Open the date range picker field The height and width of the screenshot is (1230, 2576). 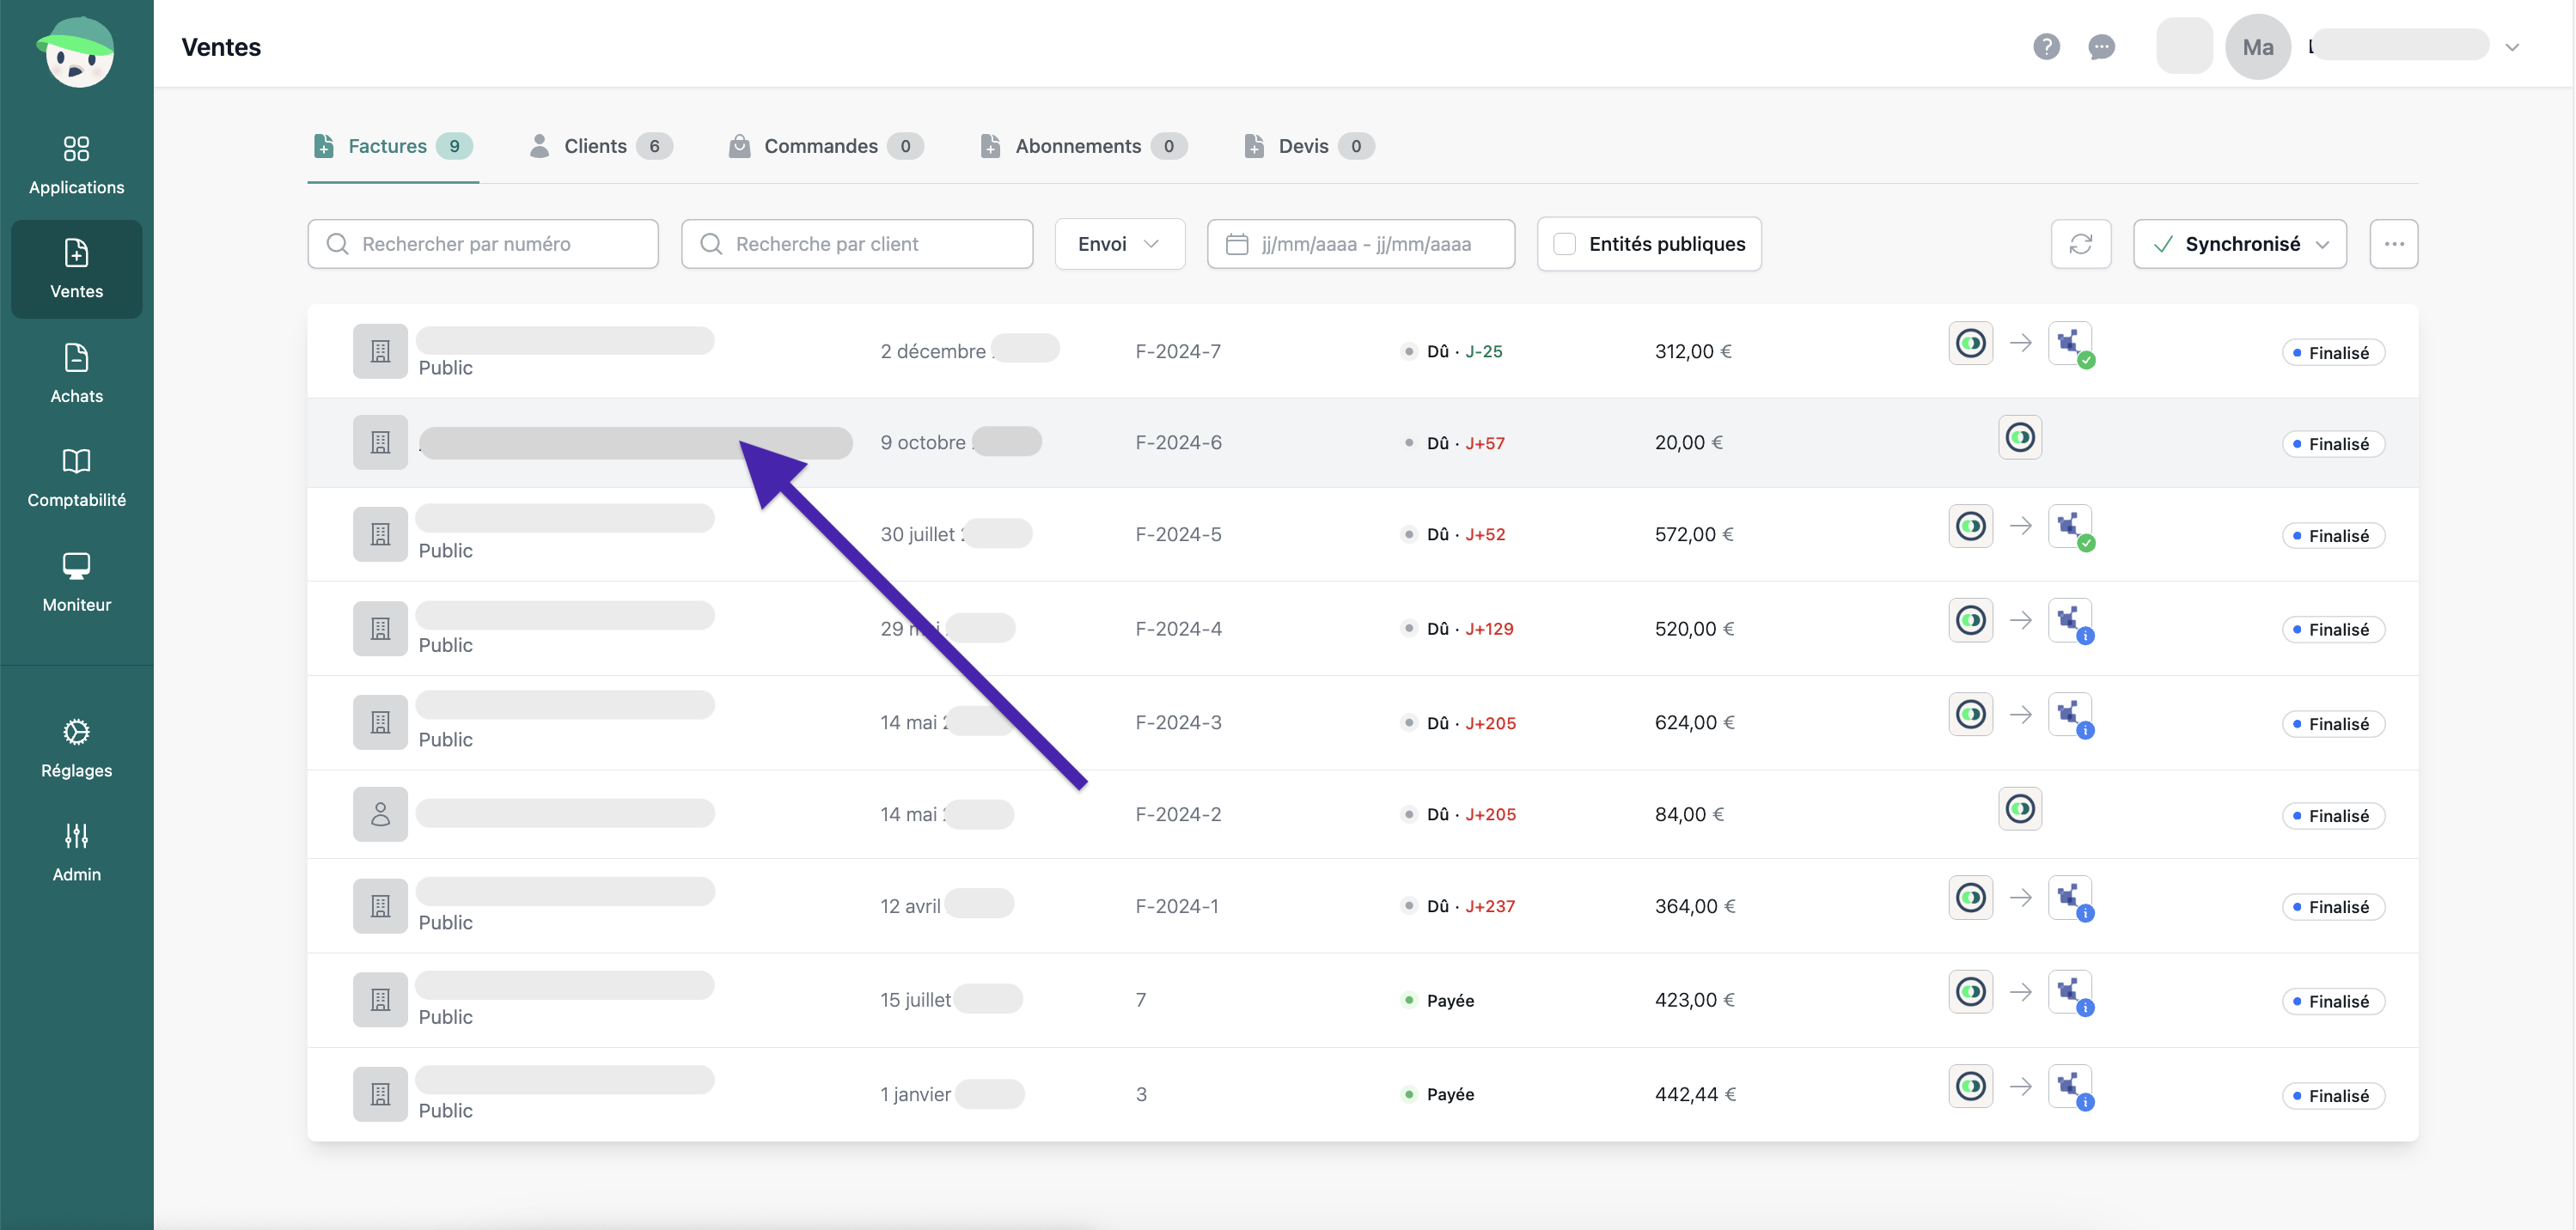tap(1360, 244)
